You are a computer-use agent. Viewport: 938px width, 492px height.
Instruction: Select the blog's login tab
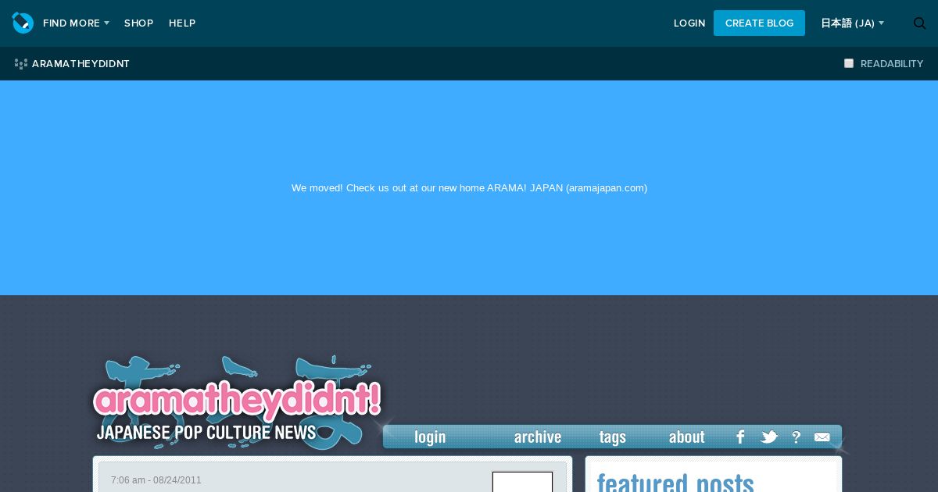[430, 437]
